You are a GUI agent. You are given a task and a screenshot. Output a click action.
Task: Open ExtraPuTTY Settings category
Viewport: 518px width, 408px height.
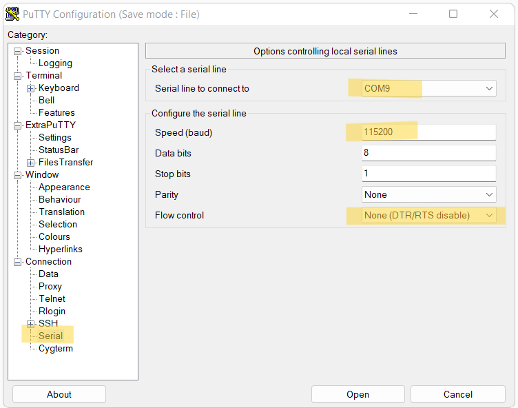(x=55, y=138)
